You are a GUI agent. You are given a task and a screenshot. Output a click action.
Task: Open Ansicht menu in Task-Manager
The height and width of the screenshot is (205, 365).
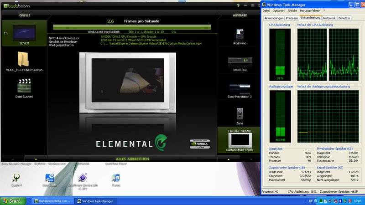click(292, 10)
